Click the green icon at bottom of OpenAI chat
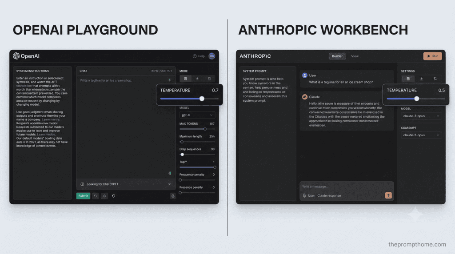The height and width of the screenshot is (254, 455). pyautogui.click(x=170, y=173)
